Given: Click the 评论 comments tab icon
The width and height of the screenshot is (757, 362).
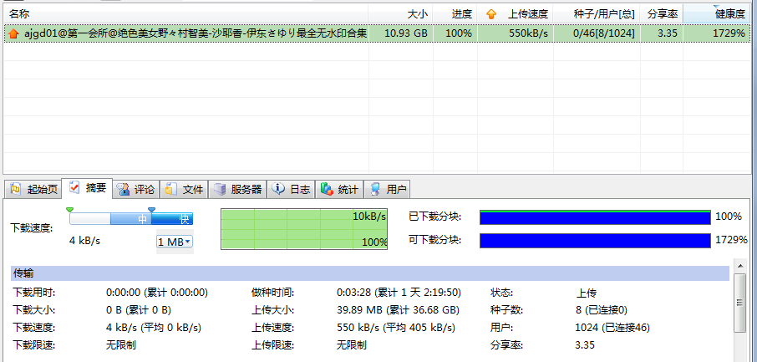Looking at the screenshot, I should pyautogui.click(x=123, y=189).
